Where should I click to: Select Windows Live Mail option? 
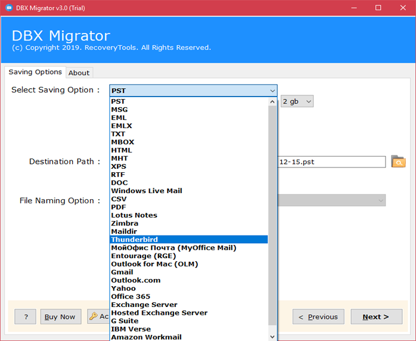189,191
